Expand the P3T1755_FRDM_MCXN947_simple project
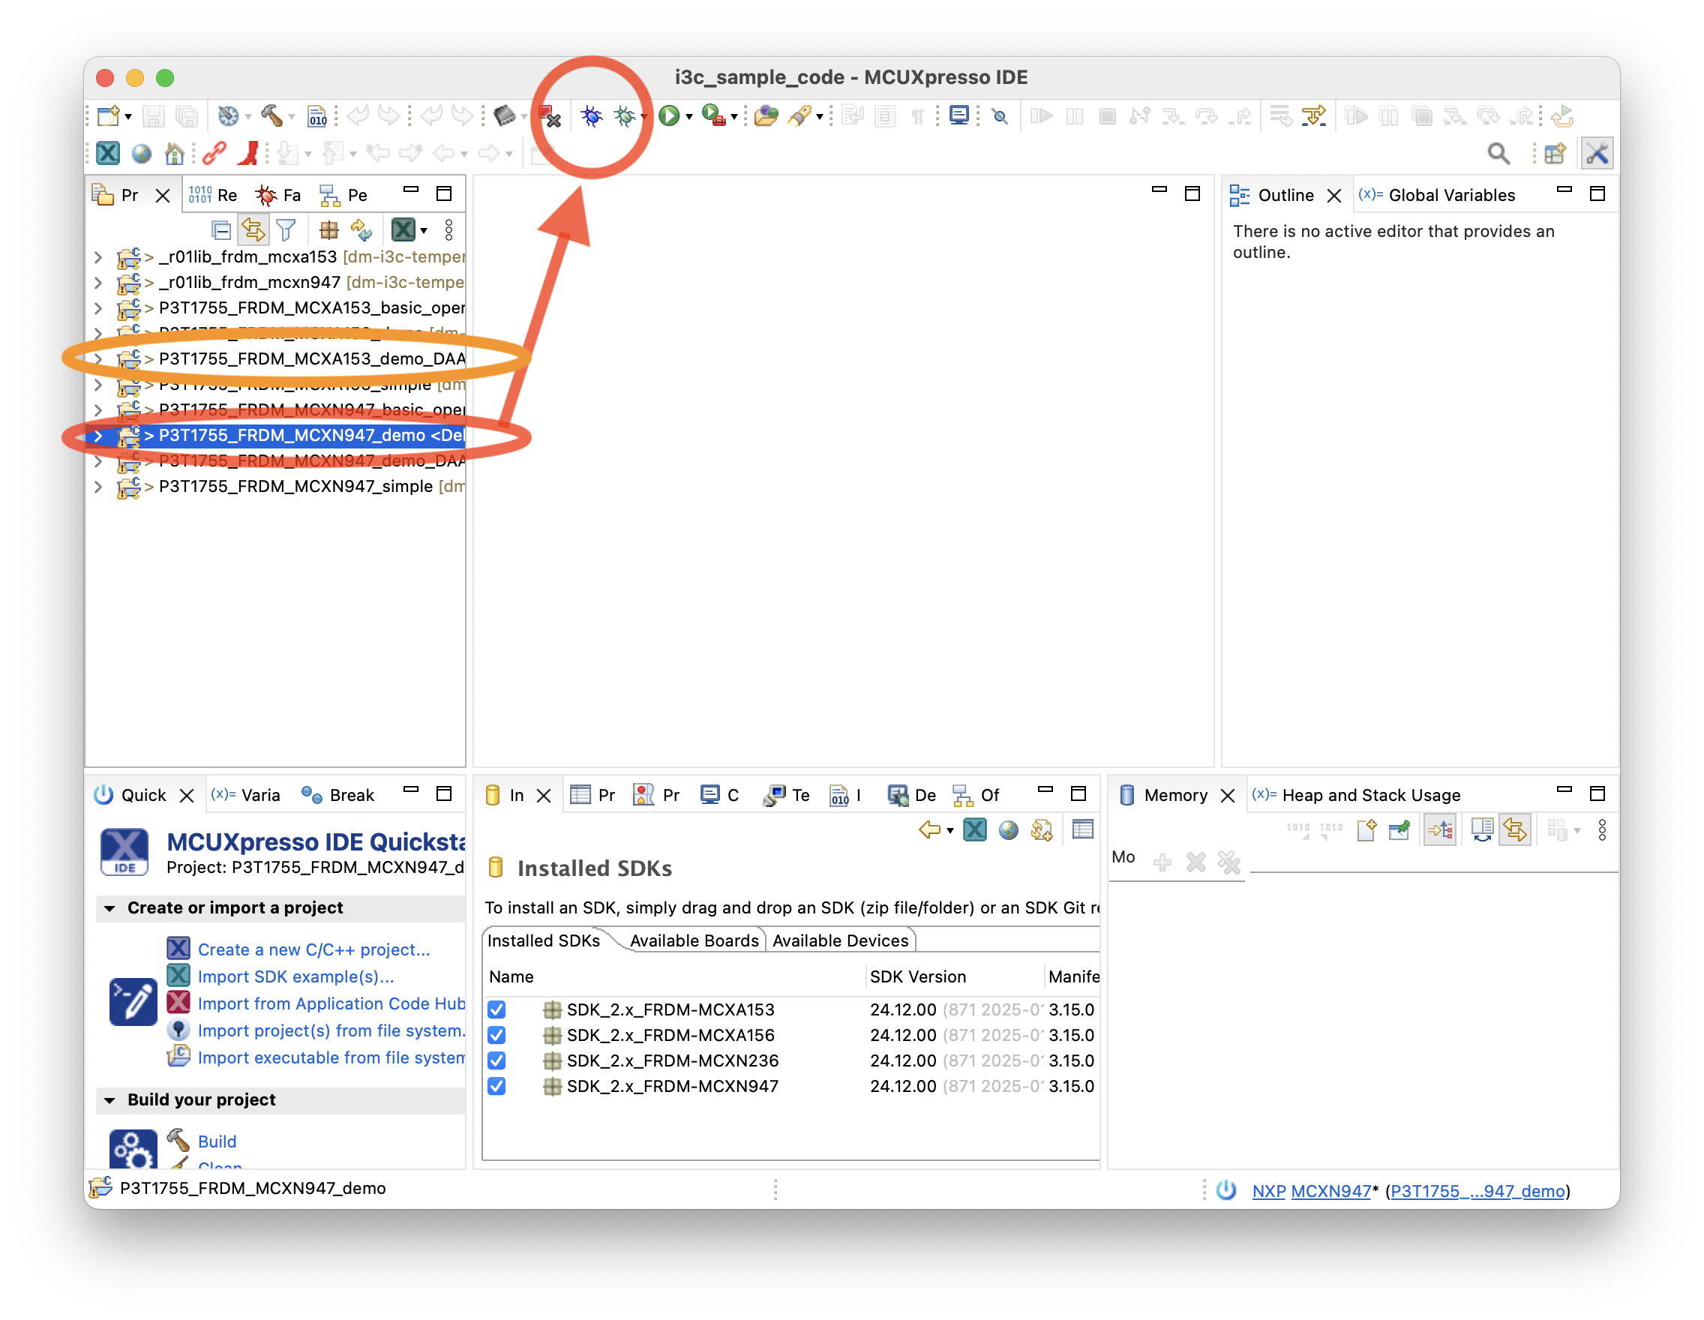This screenshot has height=1320, width=1704. point(98,487)
